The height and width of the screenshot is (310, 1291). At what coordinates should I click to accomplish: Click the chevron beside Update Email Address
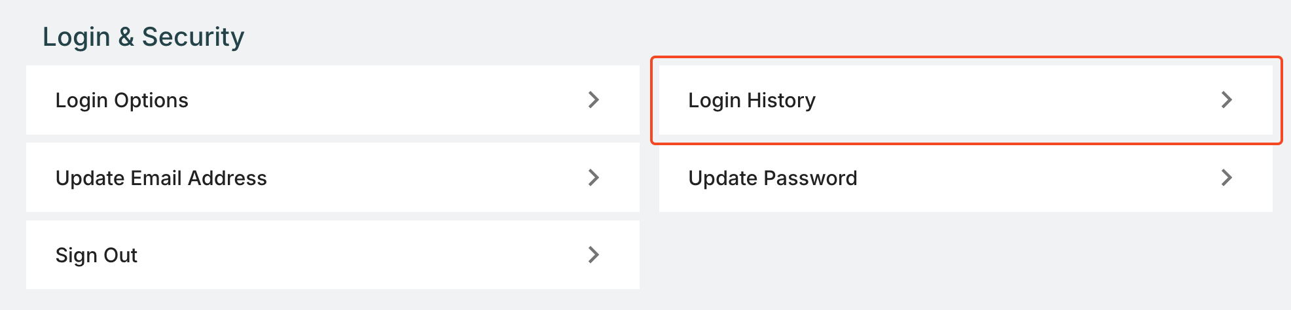[593, 177]
